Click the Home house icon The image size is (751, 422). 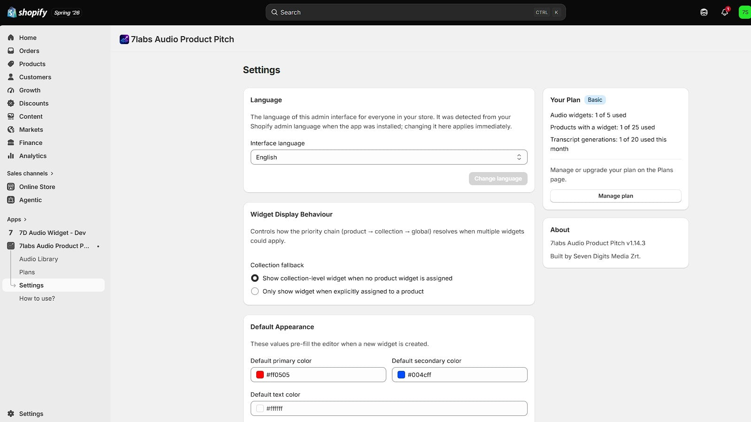pos(11,38)
